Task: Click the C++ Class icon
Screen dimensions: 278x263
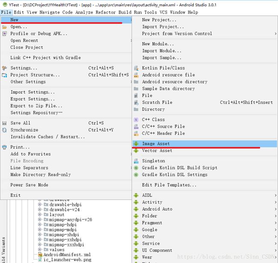Action: (136, 120)
